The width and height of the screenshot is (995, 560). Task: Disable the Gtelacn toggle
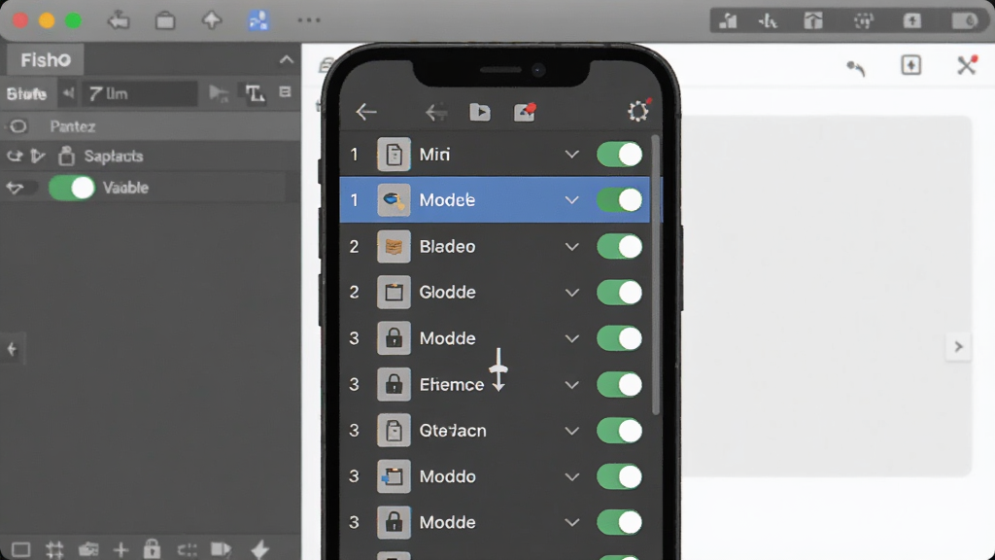coord(619,431)
